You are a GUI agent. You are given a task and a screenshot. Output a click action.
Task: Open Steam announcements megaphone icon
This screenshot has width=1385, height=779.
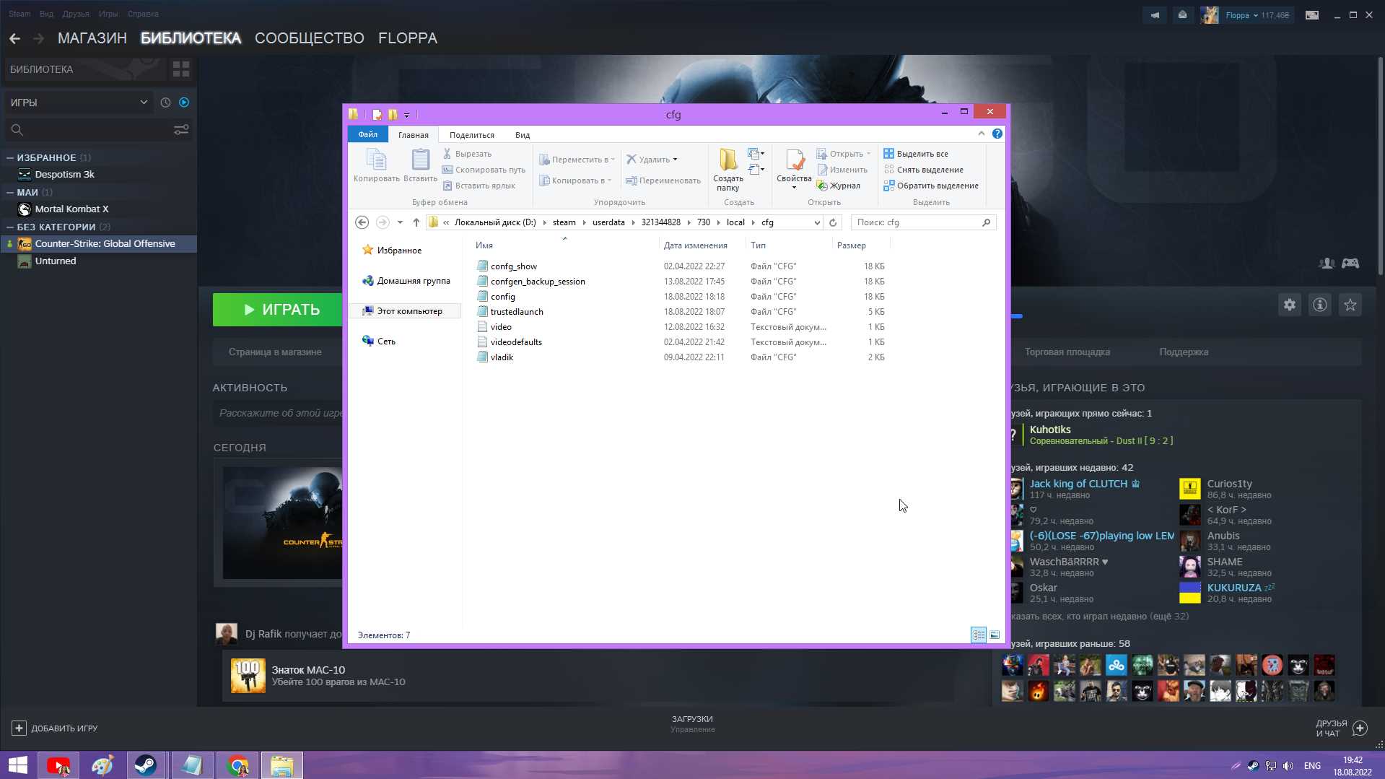(1155, 14)
